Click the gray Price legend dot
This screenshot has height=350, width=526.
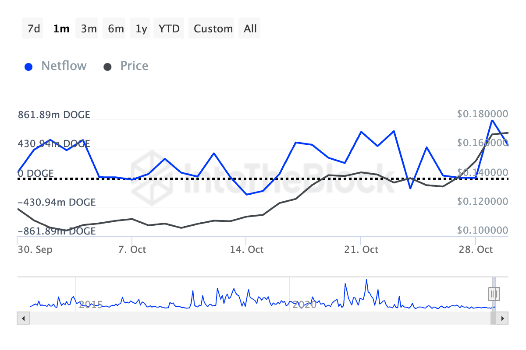(108, 67)
